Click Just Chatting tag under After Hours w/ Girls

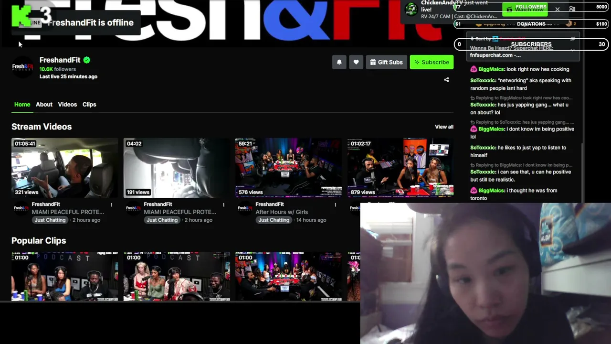(274, 220)
